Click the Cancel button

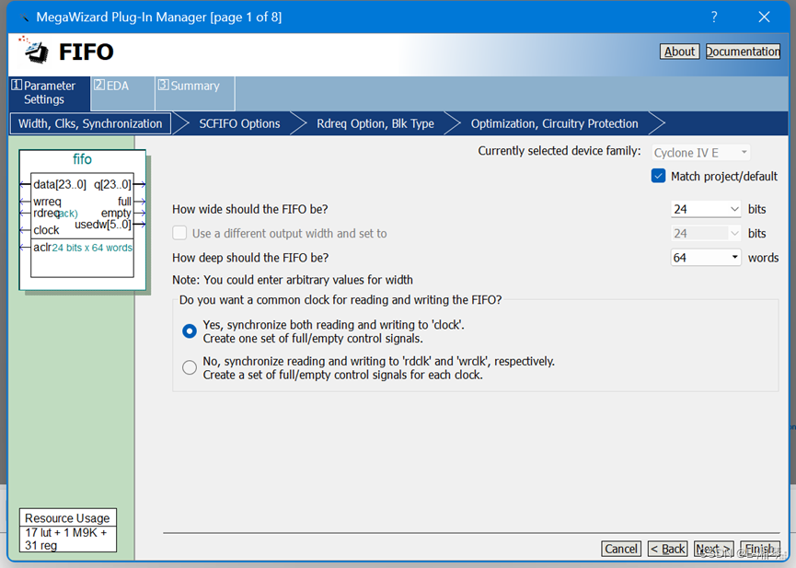point(621,549)
